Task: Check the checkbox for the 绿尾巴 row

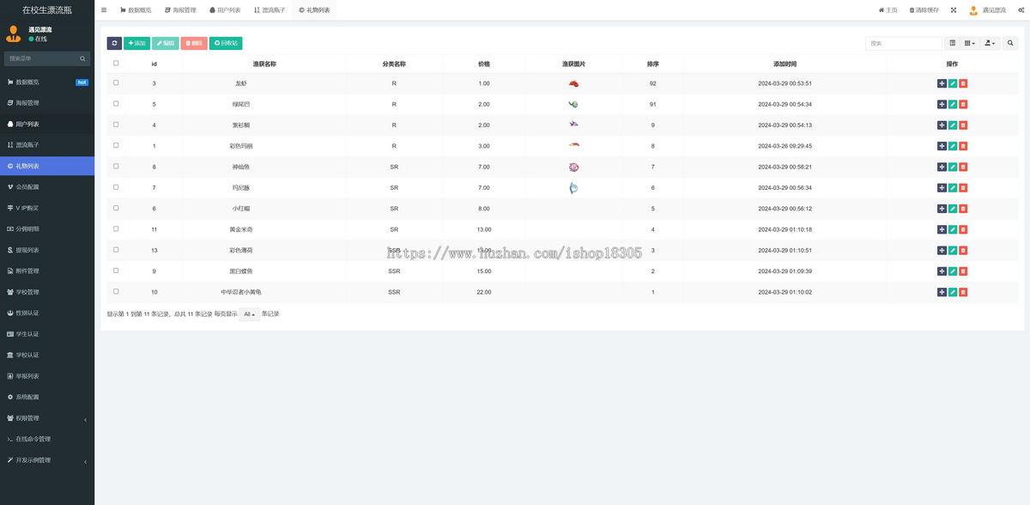Action: click(116, 104)
